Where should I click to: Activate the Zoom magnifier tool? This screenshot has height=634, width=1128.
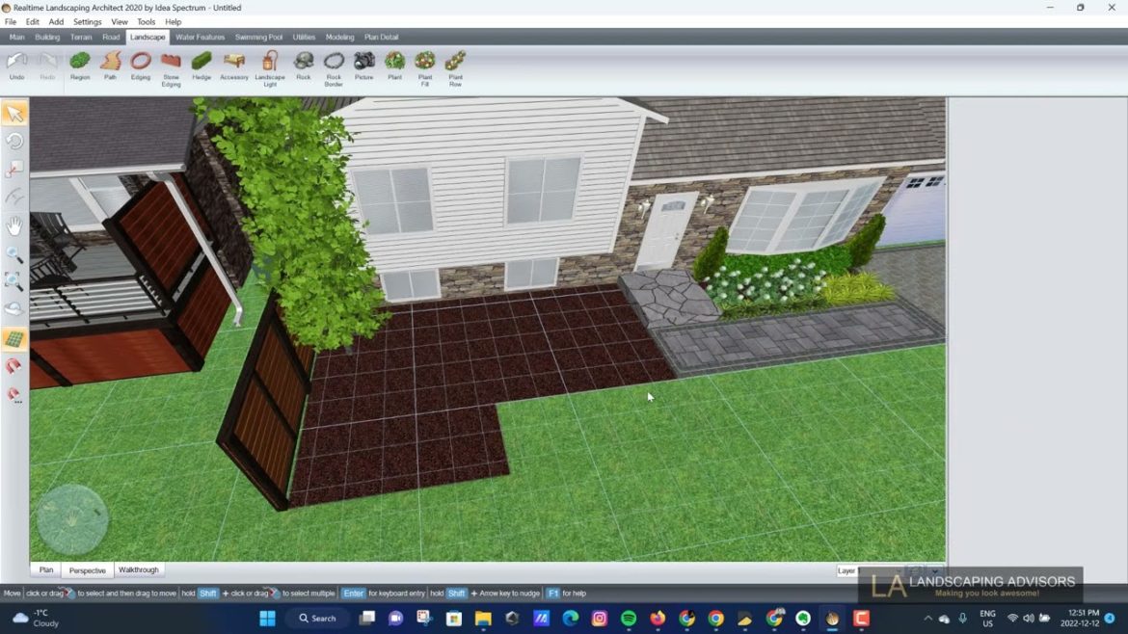click(x=14, y=254)
